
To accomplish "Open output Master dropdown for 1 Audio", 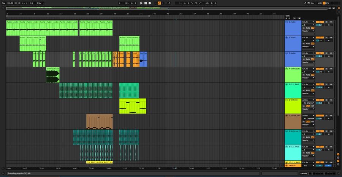I will point(308,31).
